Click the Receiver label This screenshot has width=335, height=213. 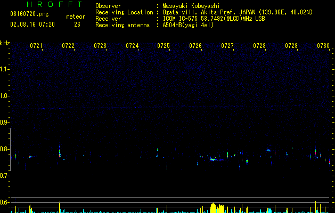(108, 19)
